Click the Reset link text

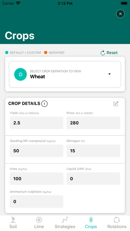pyautogui.click(x=112, y=53)
